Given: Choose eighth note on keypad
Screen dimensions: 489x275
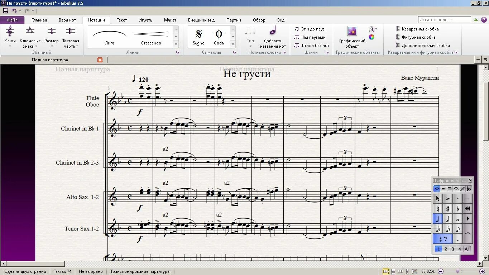Looking at the screenshot, I should 458,229.
